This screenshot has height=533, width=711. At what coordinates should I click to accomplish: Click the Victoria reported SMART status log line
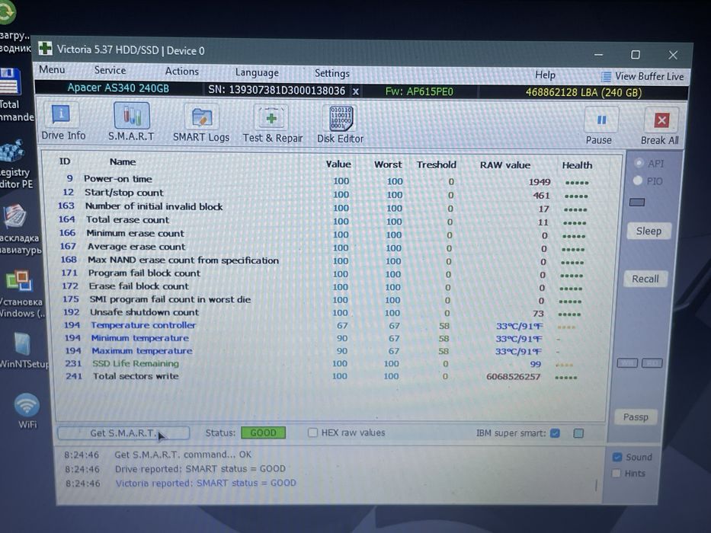[206, 484]
